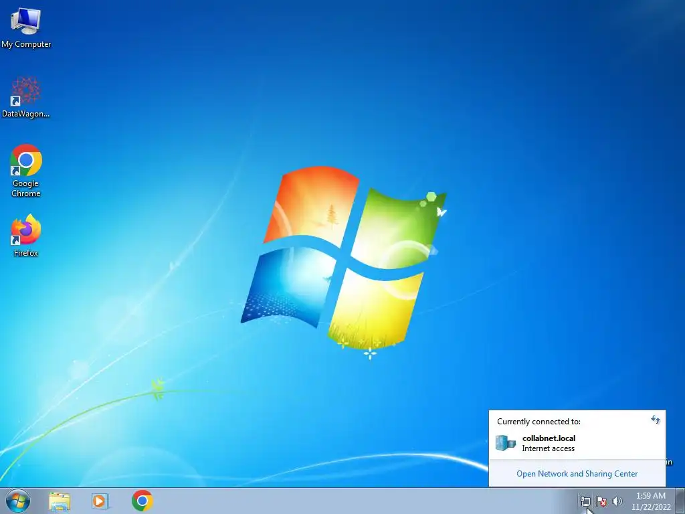
Task: Click the Currently connected to heading
Action: [x=539, y=422]
